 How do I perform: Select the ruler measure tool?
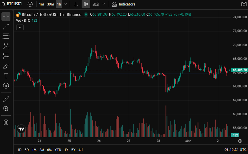[x=6, y=99]
